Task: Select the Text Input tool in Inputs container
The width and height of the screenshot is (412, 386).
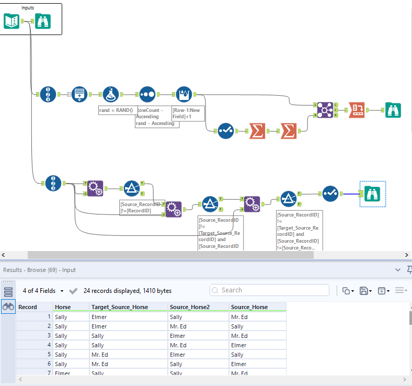Action: click(12, 21)
